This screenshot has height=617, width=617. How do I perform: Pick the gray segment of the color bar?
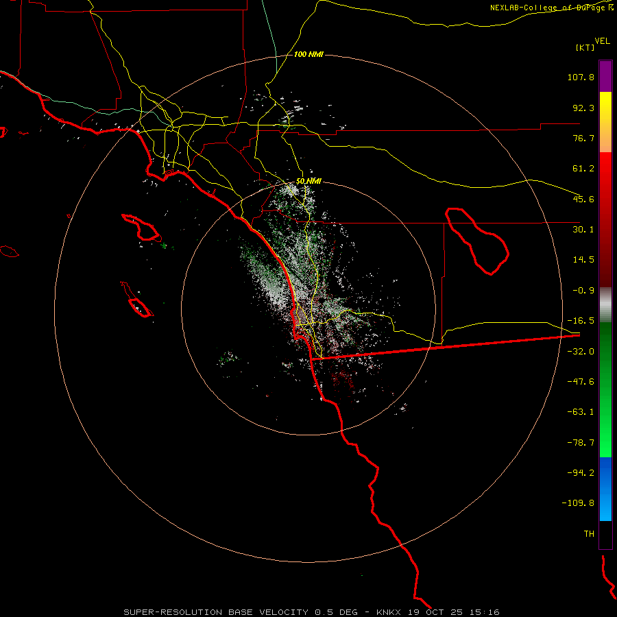click(x=605, y=305)
